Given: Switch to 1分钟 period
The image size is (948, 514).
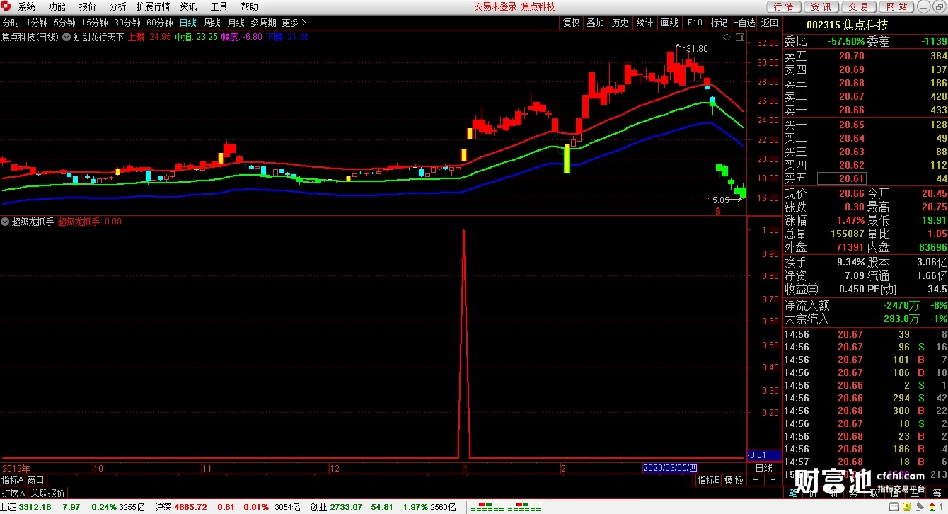Looking at the screenshot, I should (x=37, y=23).
